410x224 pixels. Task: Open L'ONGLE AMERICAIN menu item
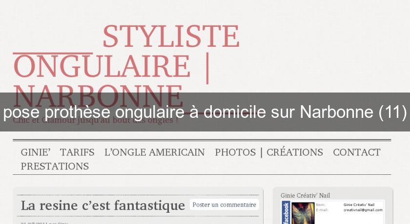155,152
